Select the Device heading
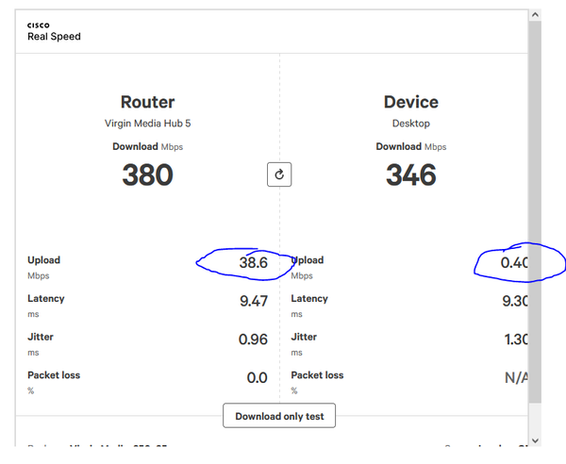 pyautogui.click(x=410, y=102)
